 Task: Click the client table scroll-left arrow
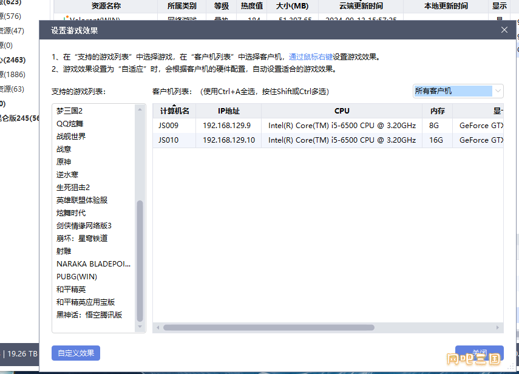[x=158, y=328]
